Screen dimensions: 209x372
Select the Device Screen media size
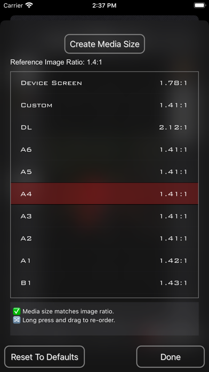point(104,83)
